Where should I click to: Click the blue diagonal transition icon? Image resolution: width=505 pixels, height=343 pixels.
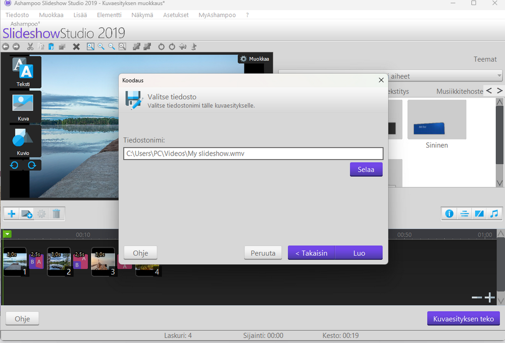[479, 214]
